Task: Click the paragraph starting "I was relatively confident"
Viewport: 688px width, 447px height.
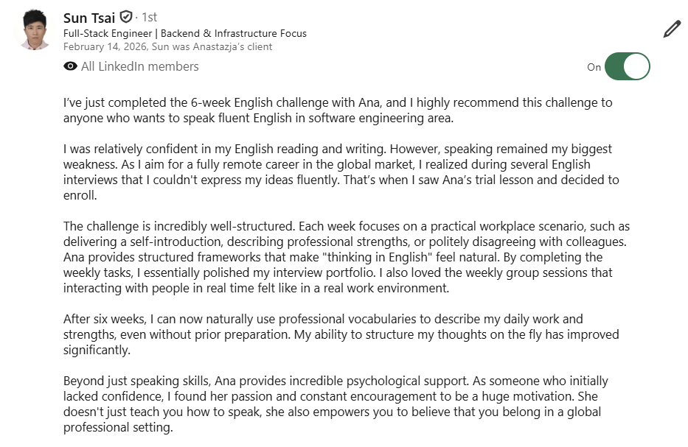Action: [341, 172]
